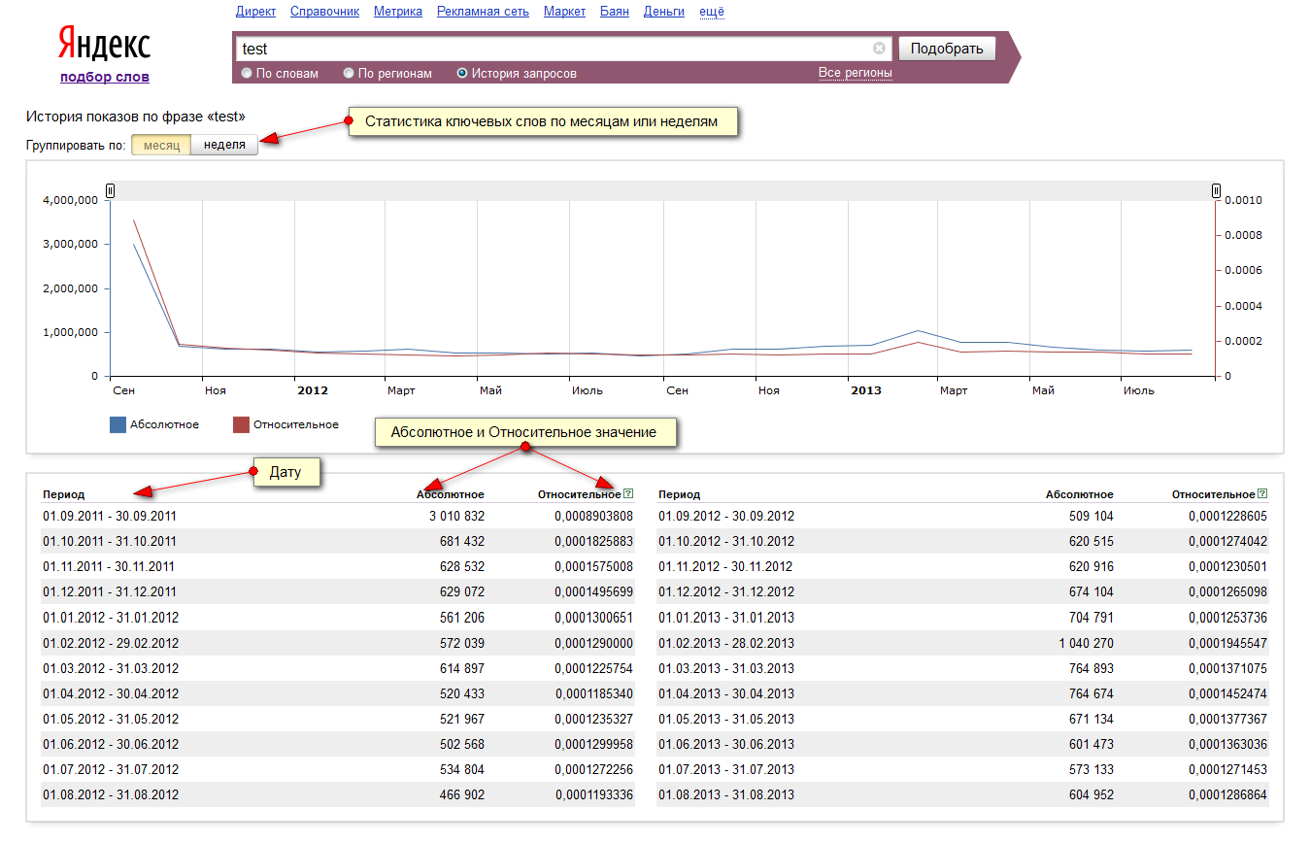Click the value 620 515
The width and height of the screenshot is (1310, 843).
click(x=1092, y=542)
